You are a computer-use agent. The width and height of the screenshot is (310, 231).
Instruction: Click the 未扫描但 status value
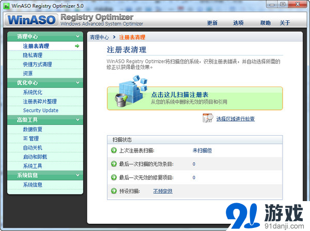(202, 151)
